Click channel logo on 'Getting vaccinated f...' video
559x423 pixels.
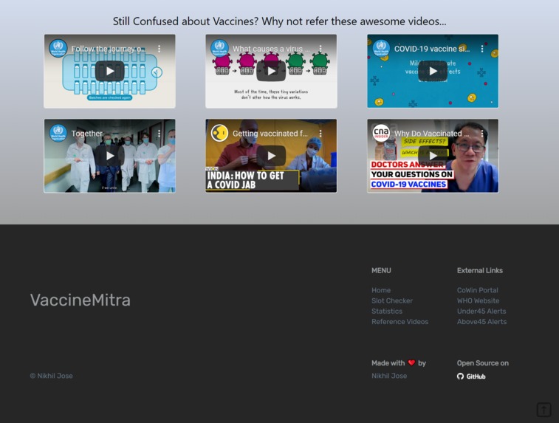pos(219,133)
